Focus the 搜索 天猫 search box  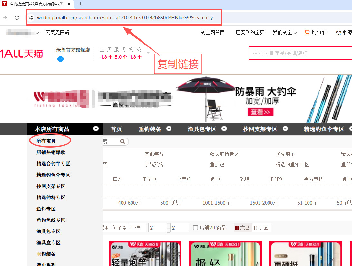point(301,53)
